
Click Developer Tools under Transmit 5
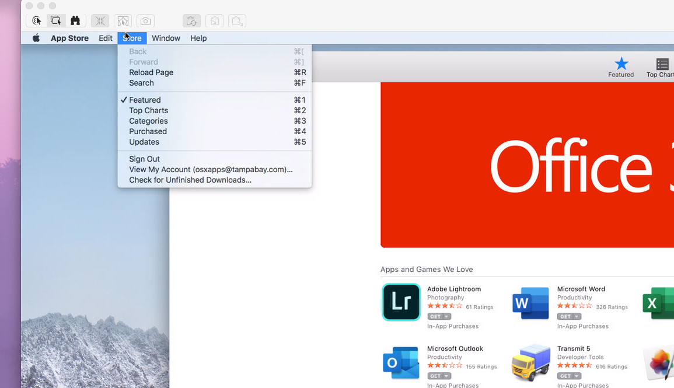(580, 357)
